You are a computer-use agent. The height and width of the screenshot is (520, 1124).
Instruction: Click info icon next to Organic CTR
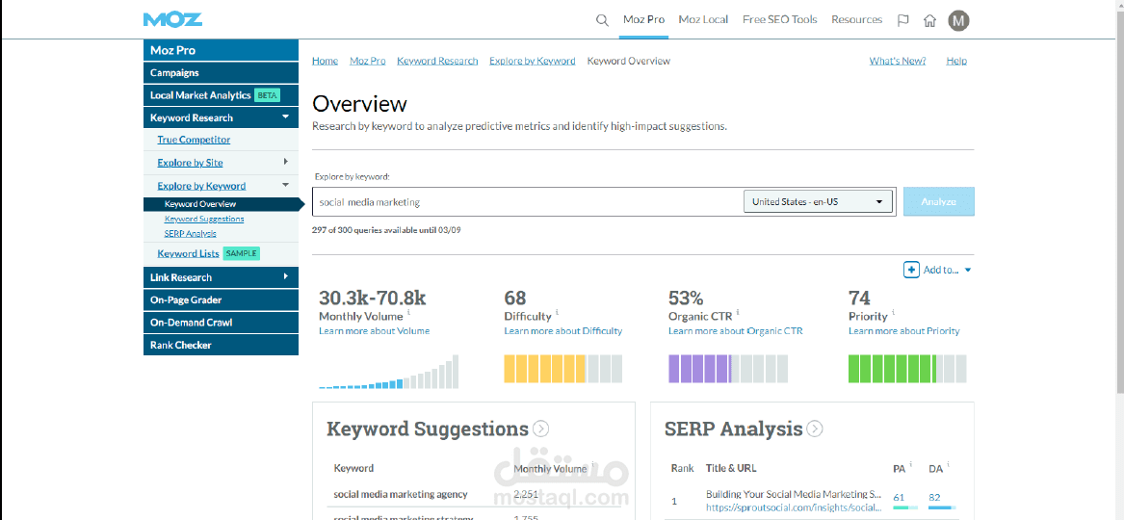(x=738, y=313)
